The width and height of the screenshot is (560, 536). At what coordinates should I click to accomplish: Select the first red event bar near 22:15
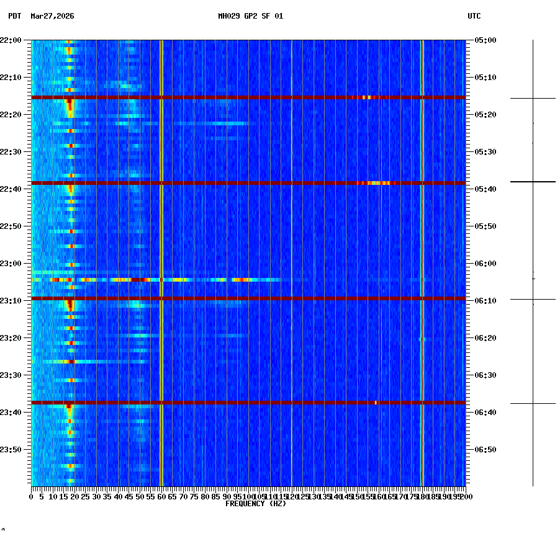tap(248, 97)
